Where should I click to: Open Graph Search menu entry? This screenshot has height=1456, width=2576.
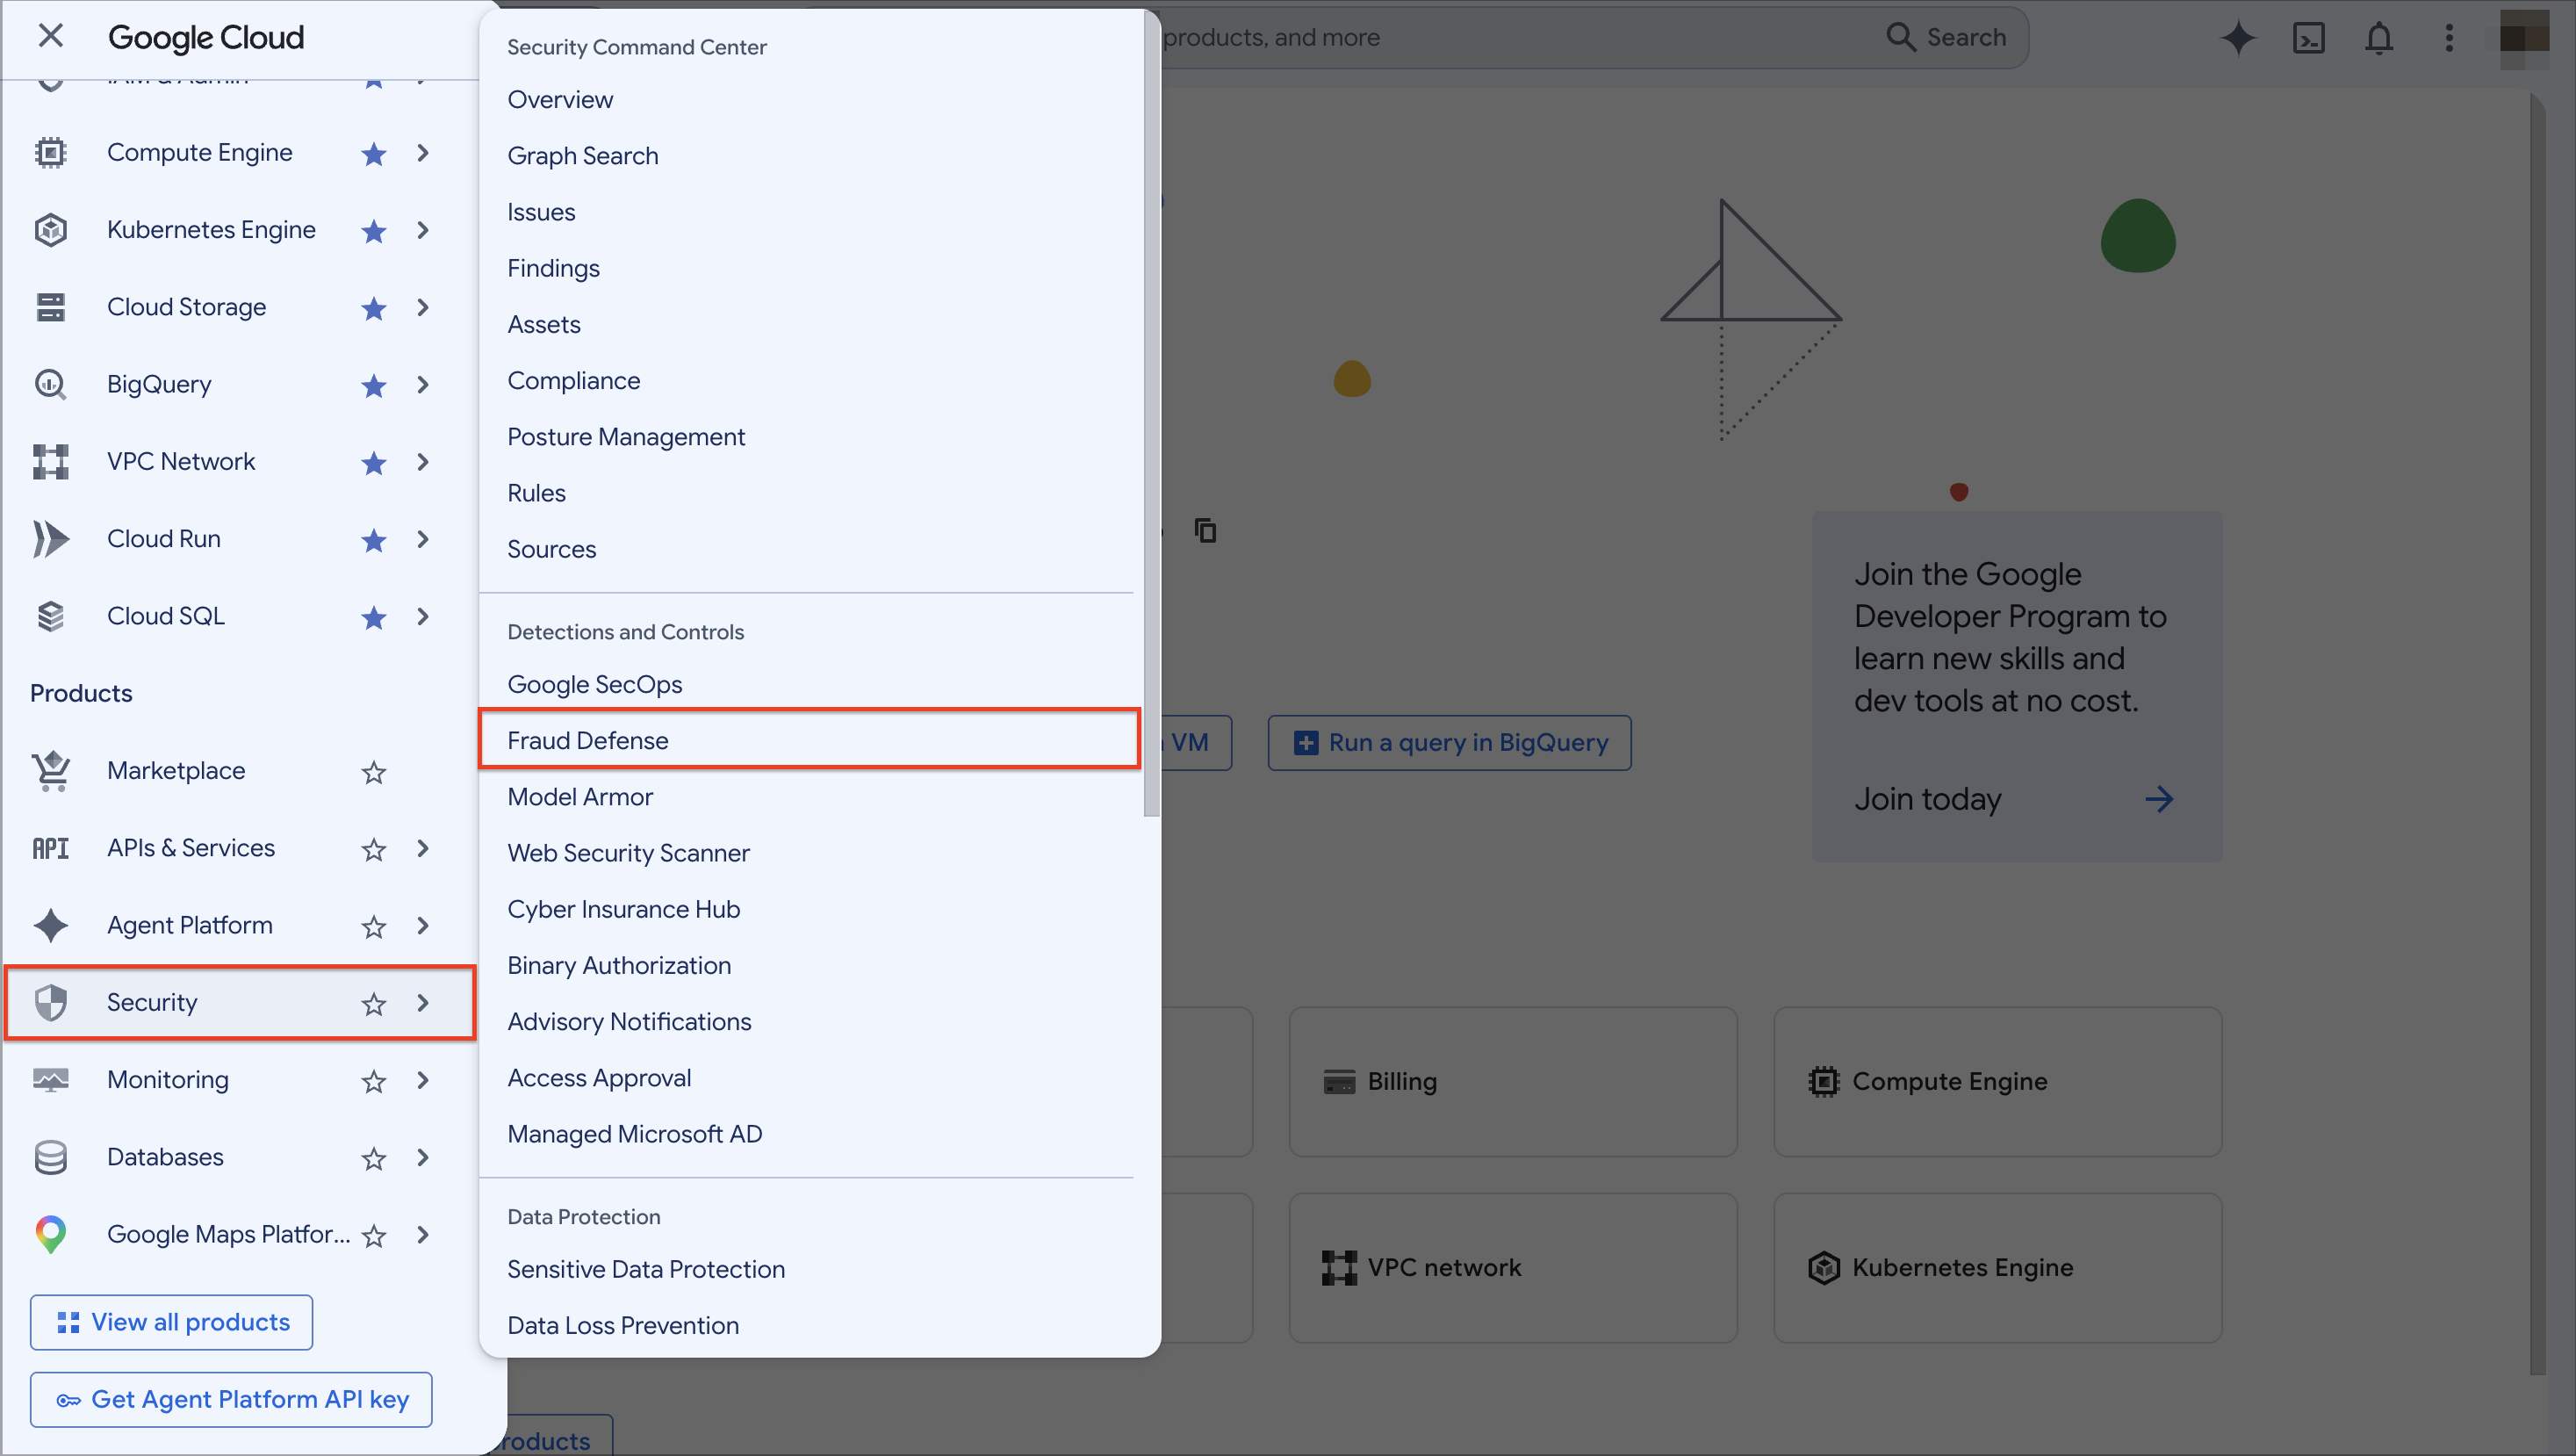click(809, 155)
